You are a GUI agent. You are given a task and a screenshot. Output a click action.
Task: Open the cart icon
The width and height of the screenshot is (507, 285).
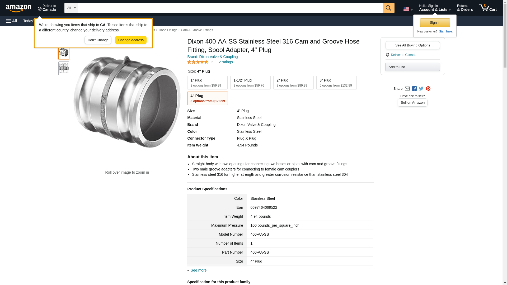[x=488, y=8]
